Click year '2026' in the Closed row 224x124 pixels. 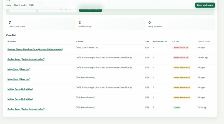click(x=147, y=107)
